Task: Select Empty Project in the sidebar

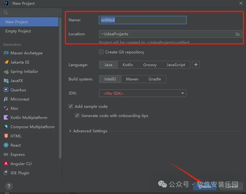Action: coord(18,31)
